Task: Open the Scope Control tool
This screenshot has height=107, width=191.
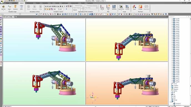Action: [x=127, y=7]
